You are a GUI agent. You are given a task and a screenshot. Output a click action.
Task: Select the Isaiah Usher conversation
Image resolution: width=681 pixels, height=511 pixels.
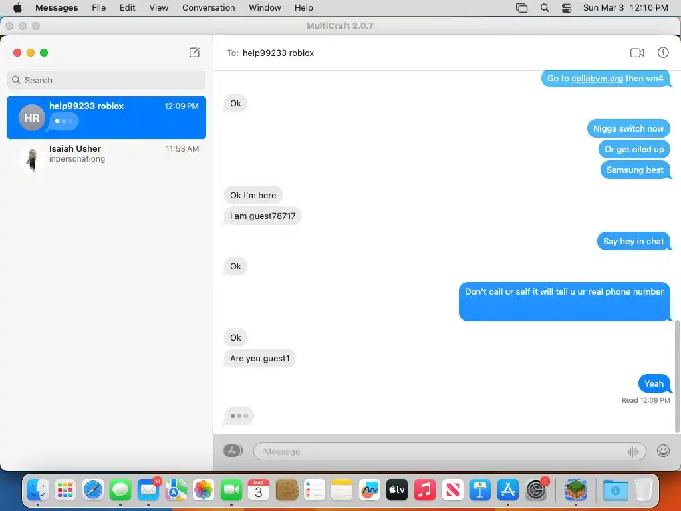pyautogui.click(x=106, y=159)
